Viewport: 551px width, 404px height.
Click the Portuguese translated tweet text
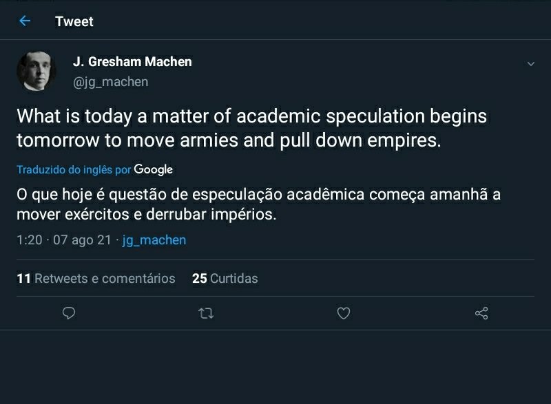258,204
